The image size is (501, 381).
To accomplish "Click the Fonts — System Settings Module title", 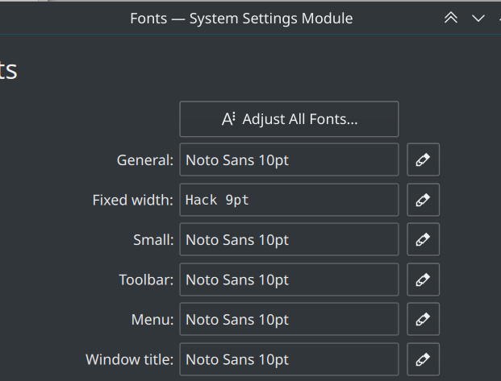I will click(241, 19).
